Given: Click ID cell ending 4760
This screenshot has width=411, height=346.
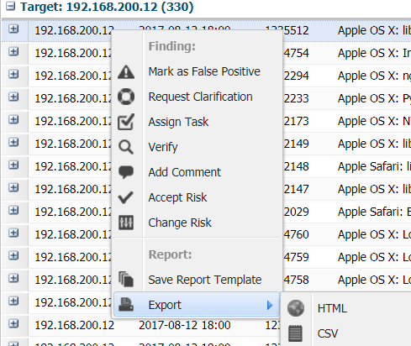Looking at the screenshot, I should coord(296,234).
